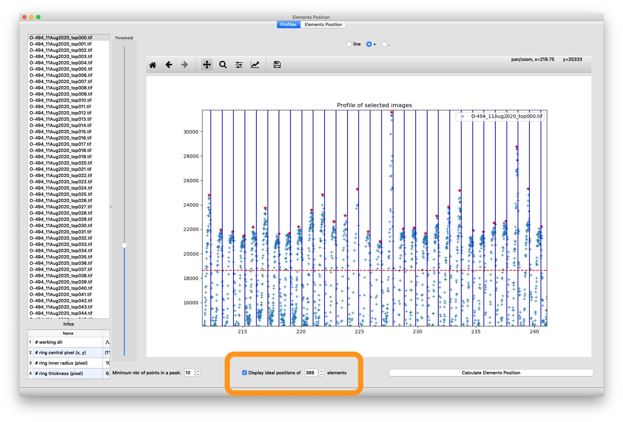Select the '+' marker radio button
The height and width of the screenshot is (422, 623).
(369, 44)
